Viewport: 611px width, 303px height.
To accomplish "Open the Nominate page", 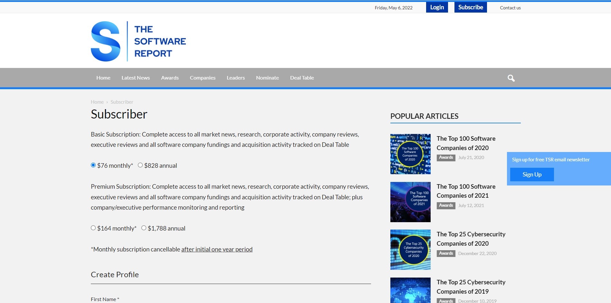I will 267,78.
